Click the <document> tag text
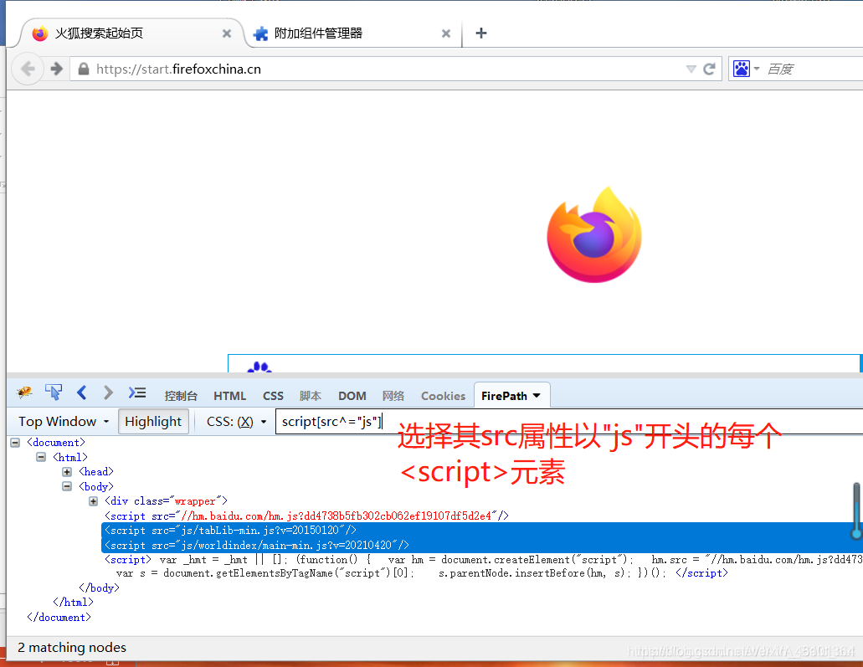Screen dimensions: 863x667 (x=56, y=443)
